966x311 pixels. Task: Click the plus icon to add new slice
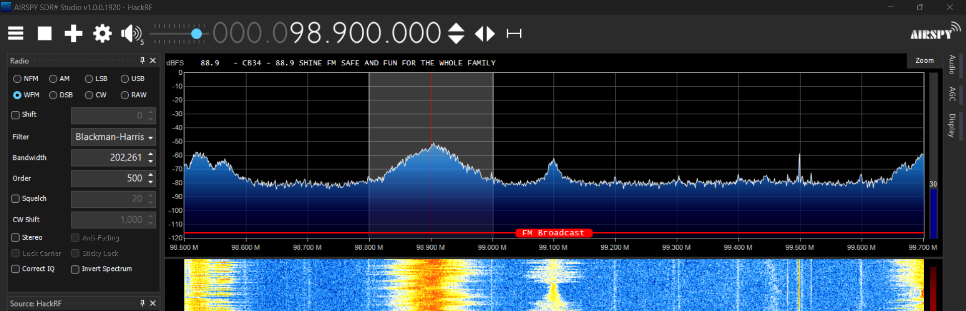click(73, 34)
